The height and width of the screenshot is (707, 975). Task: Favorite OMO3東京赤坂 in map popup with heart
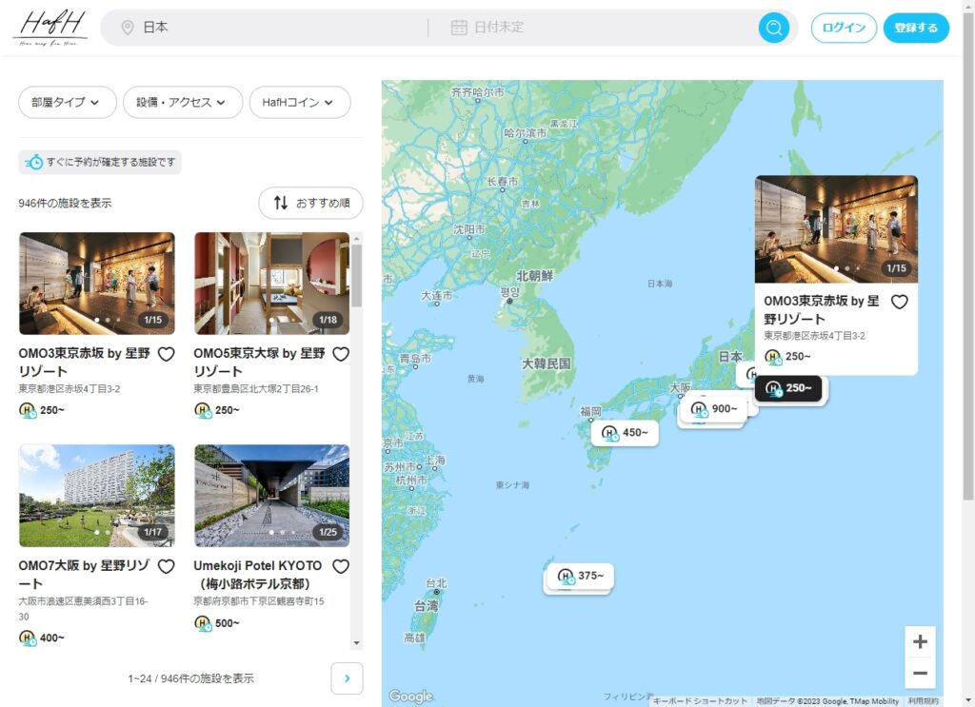pyautogui.click(x=899, y=302)
